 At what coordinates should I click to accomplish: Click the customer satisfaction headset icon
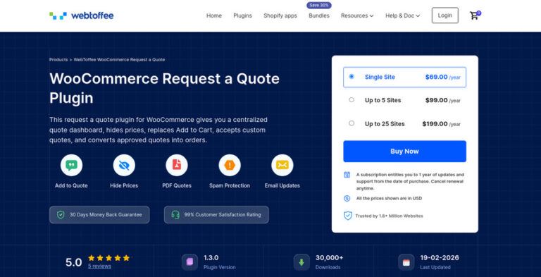point(175,215)
